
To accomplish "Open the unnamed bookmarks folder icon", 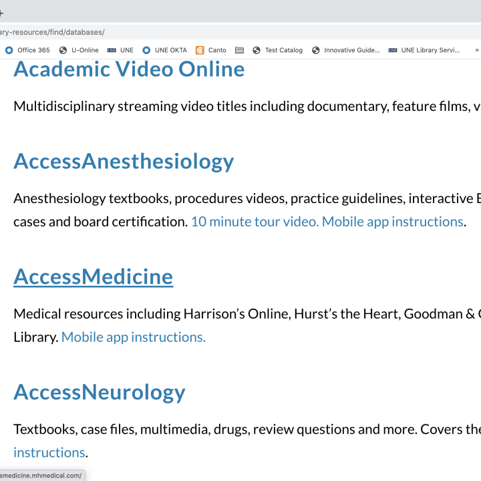I will (x=239, y=50).
